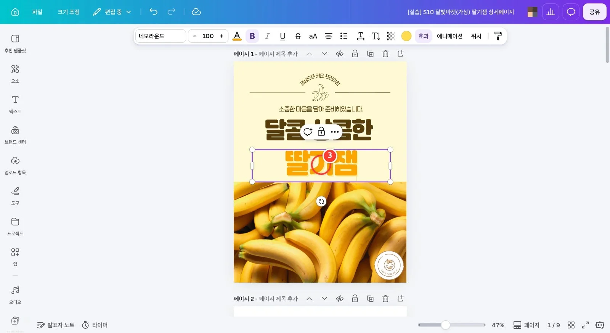Open the 파일 menu
Viewport: 610px width, 333px height.
[37, 12]
